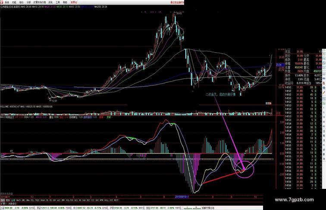Switch indicator to EMV
The height and width of the screenshot is (210, 326).
point(63,200)
